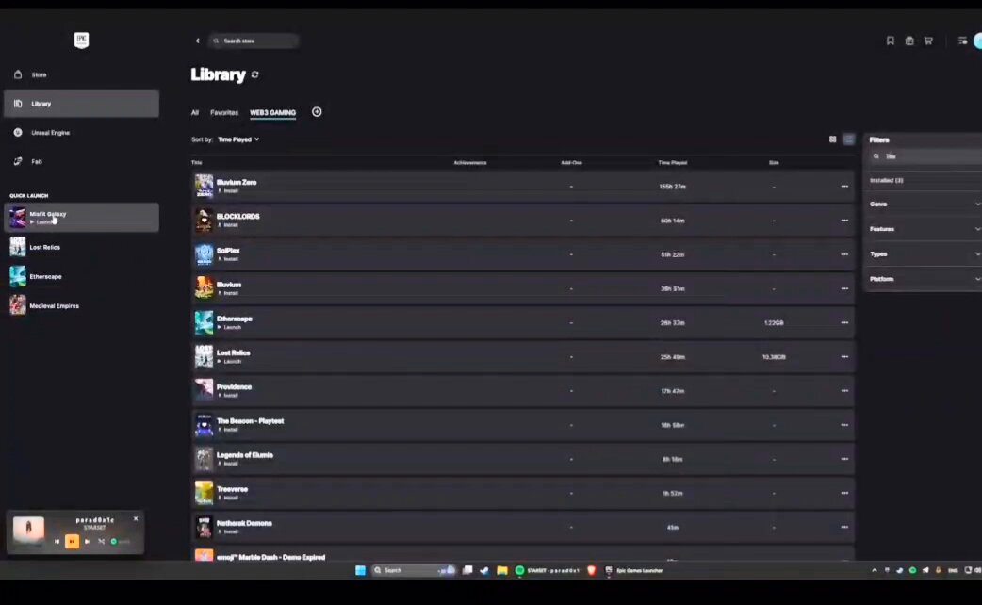Screen dimensions: 982x605
Task: Open the Sort by Time Played dropdown
Action: pyautogui.click(x=238, y=139)
